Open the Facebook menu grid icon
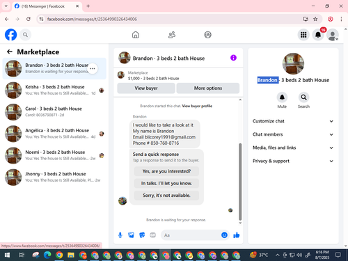This screenshot has height=261, width=348. pyautogui.click(x=303, y=35)
